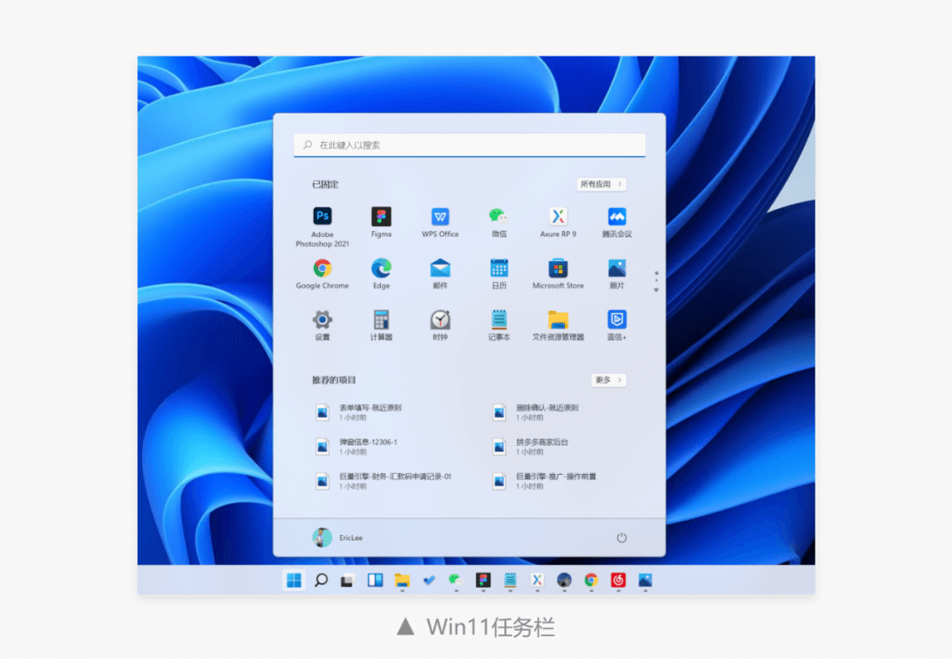952x659 pixels.
Task: Open Widgets panel from taskbar
Action: click(x=375, y=580)
